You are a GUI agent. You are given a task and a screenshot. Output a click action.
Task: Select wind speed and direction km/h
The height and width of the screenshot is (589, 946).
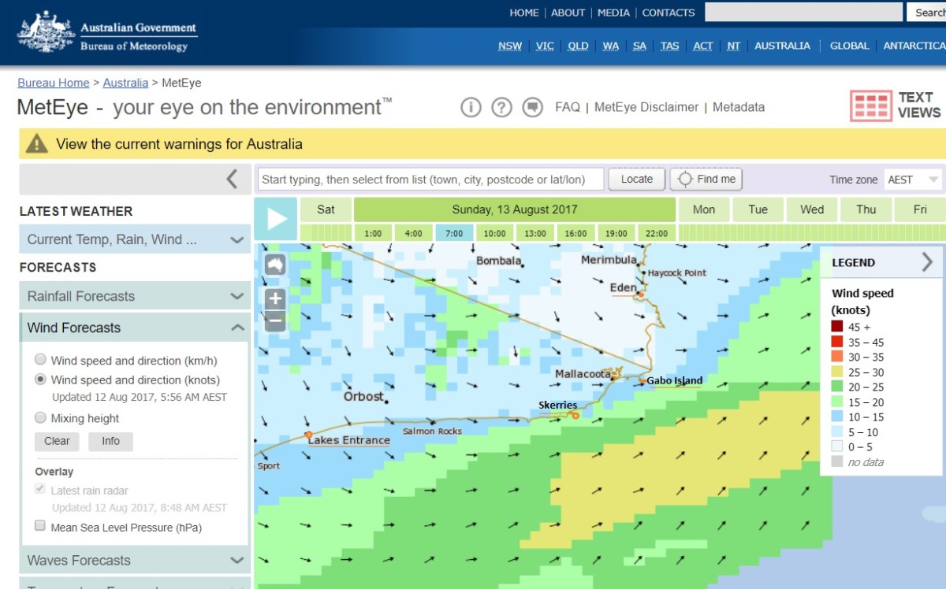click(x=40, y=360)
